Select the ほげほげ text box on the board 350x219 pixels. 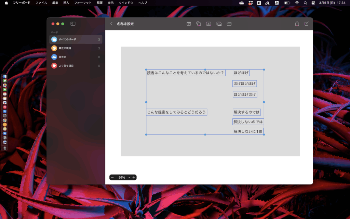tap(241, 73)
